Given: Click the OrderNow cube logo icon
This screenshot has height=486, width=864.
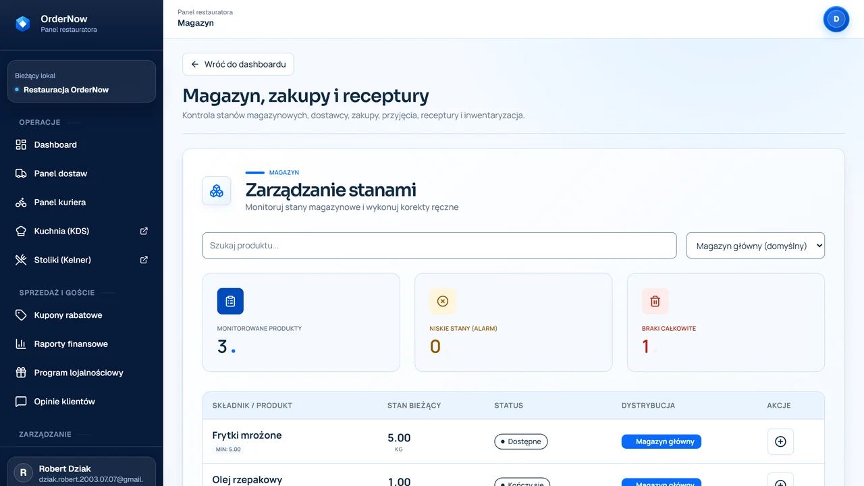Looking at the screenshot, I should [x=23, y=24].
